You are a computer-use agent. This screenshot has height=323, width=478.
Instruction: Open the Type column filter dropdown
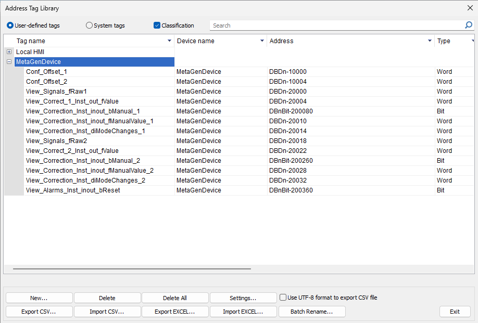click(x=472, y=41)
